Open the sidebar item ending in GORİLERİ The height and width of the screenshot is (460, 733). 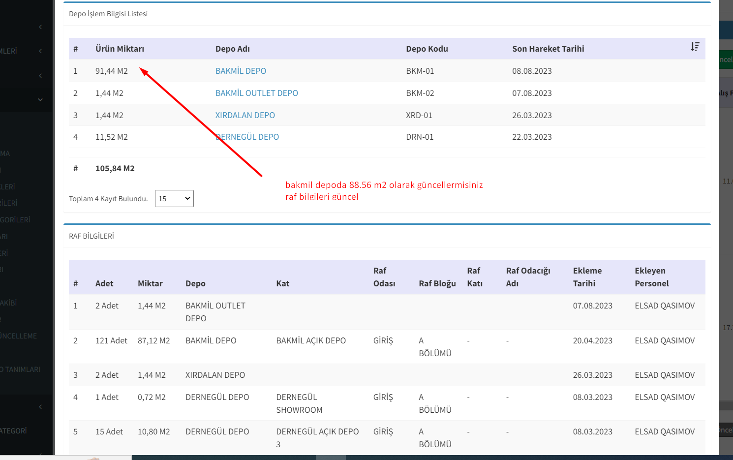click(x=15, y=220)
